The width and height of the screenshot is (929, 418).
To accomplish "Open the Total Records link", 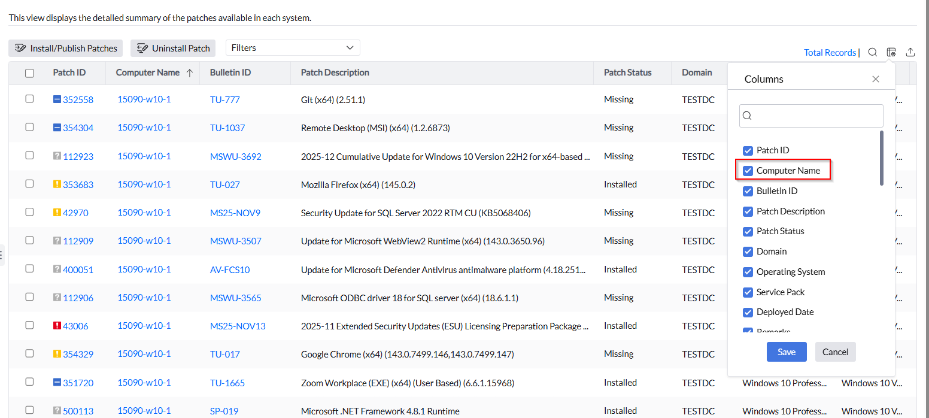I will pos(830,53).
